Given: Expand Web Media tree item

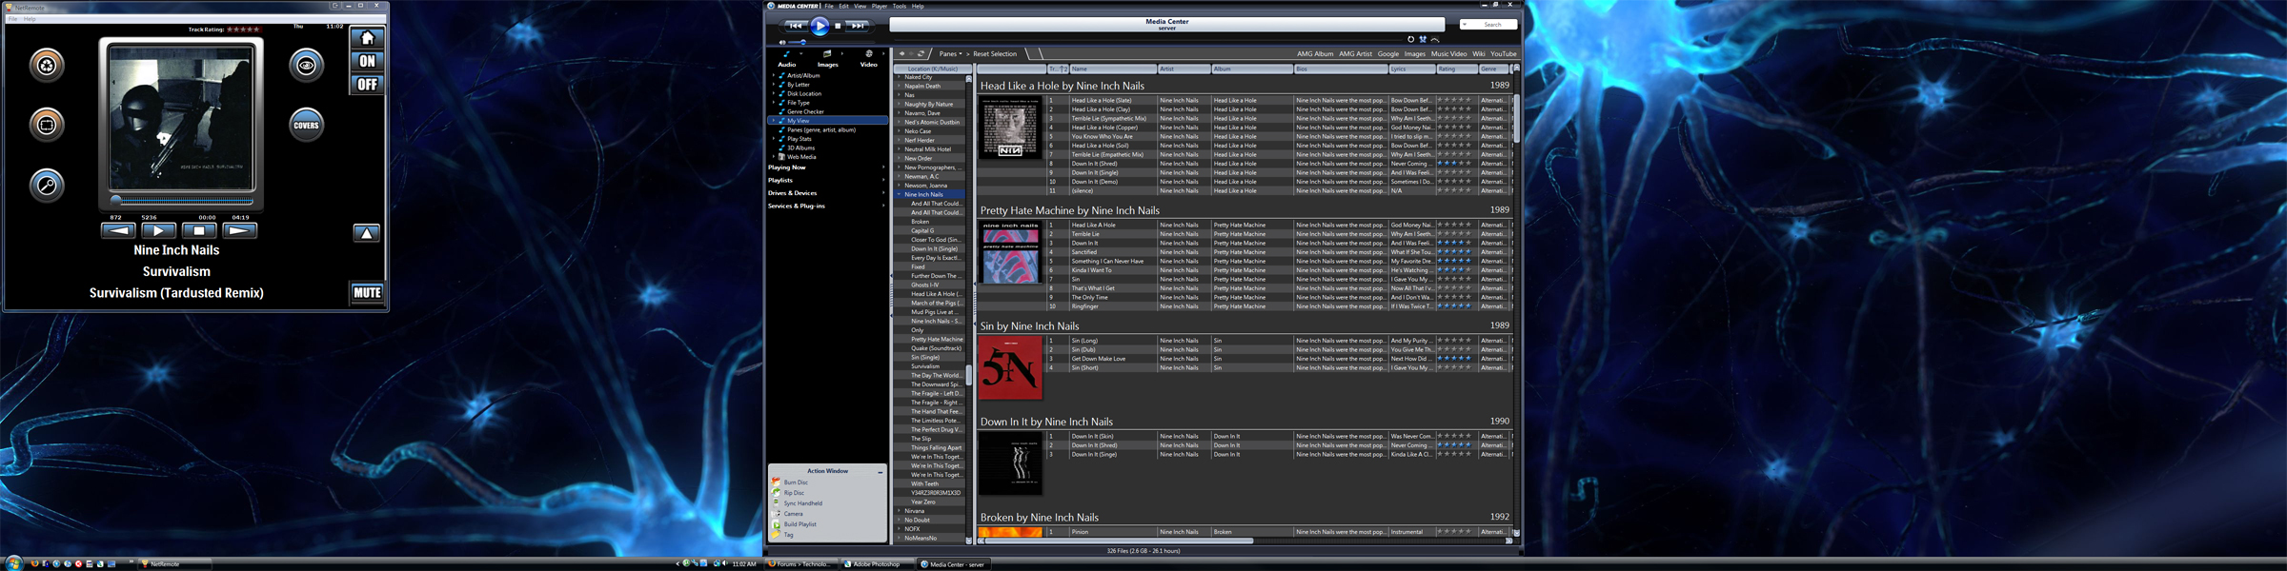Looking at the screenshot, I should [774, 157].
